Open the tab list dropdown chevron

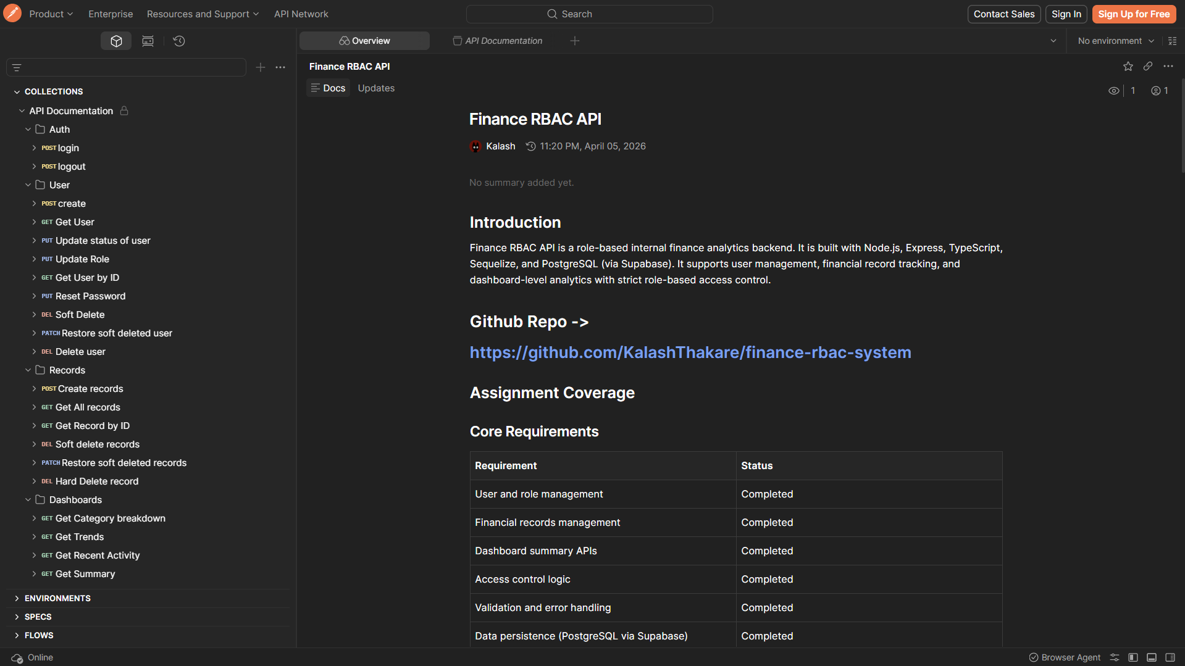(1053, 41)
